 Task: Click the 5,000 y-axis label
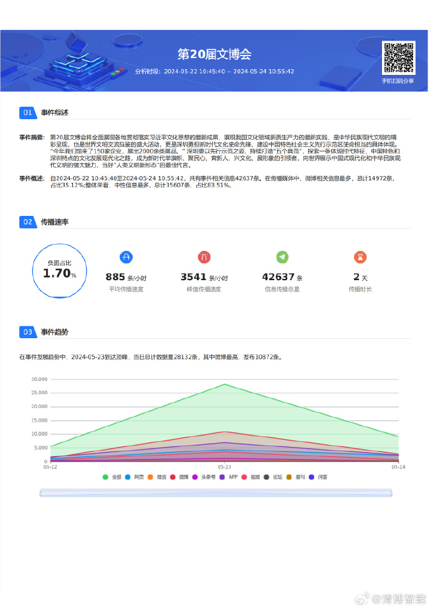[x=41, y=448]
